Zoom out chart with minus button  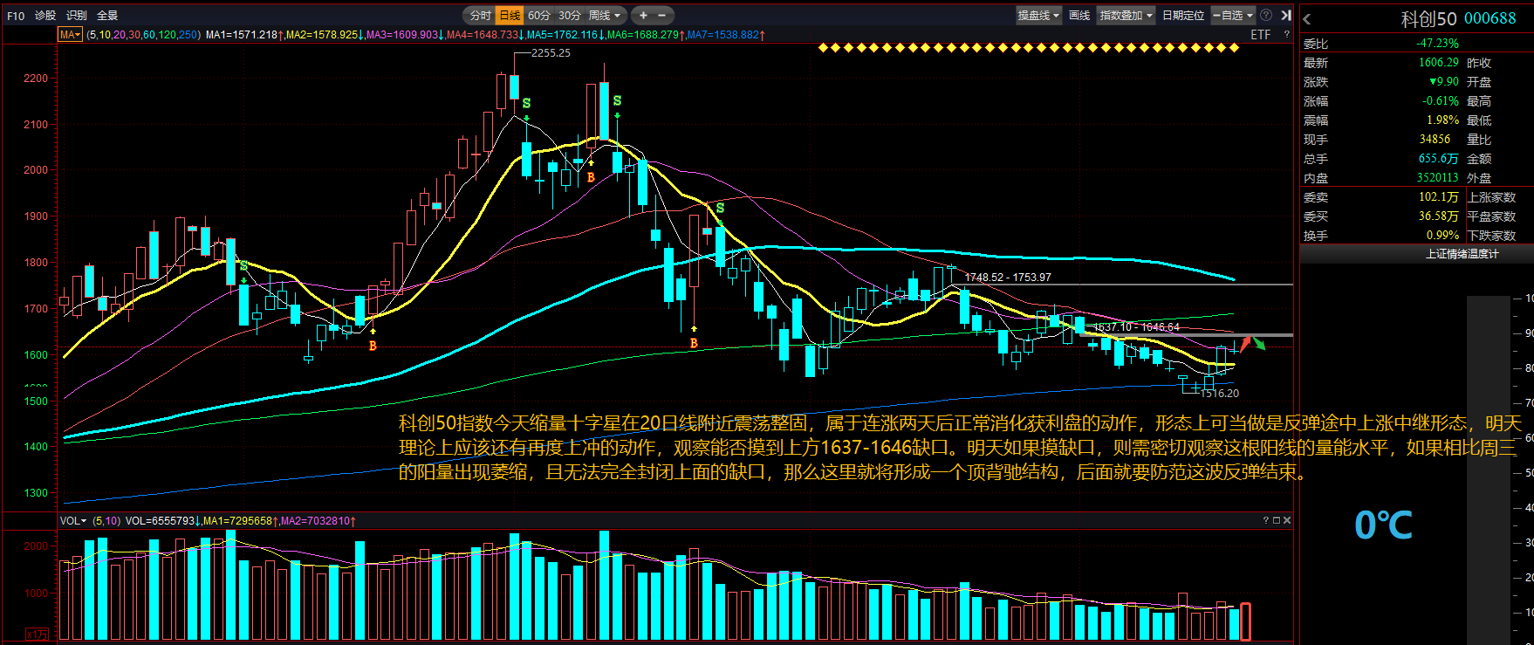(x=662, y=16)
